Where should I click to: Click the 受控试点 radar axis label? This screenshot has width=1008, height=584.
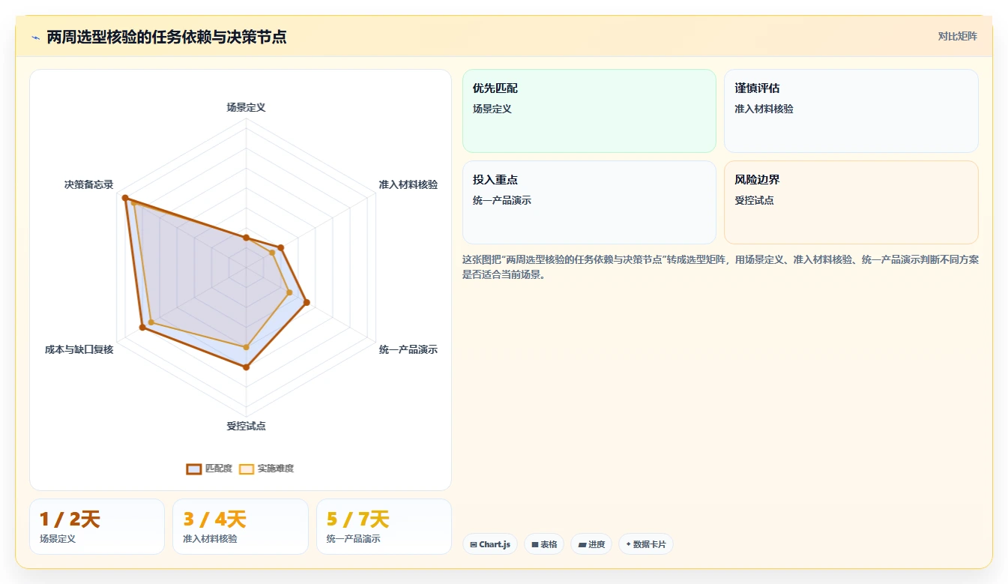click(x=246, y=426)
